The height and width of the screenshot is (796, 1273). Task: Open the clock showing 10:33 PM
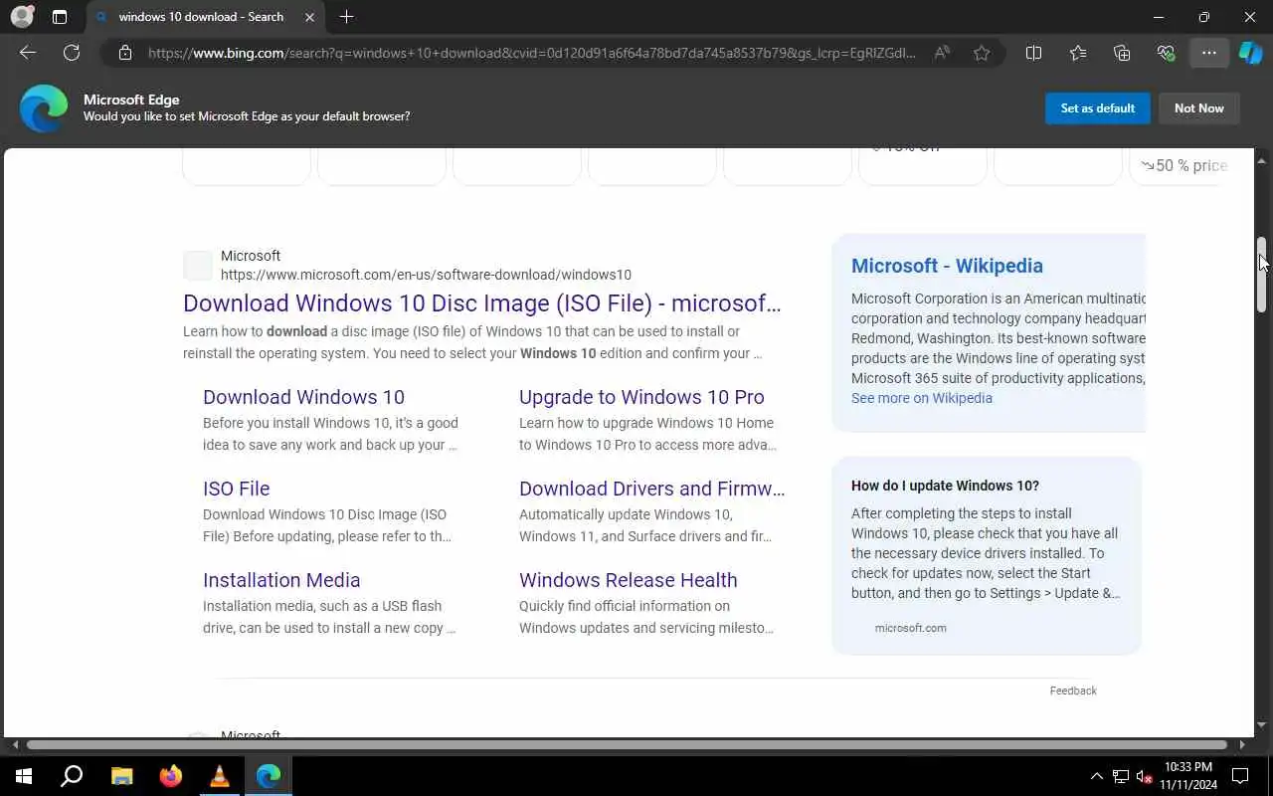pos(1187,776)
